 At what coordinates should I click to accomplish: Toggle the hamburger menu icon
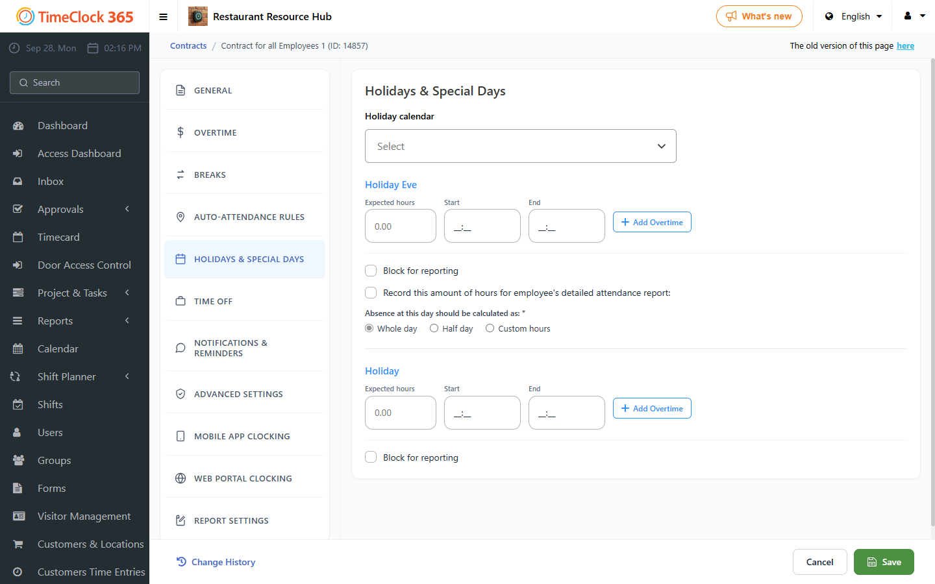click(x=164, y=17)
